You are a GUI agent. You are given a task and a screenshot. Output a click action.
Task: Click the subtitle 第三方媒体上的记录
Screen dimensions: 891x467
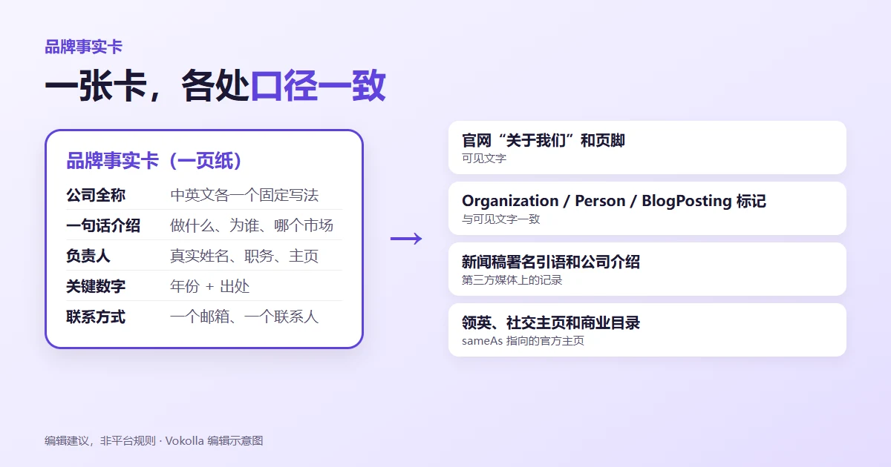pyautogui.click(x=512, y=279)
